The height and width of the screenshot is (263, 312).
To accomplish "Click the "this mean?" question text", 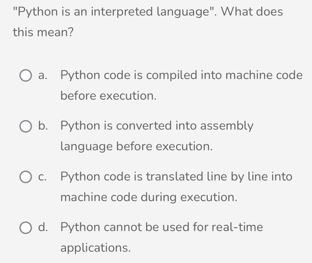I will point(43,32).
